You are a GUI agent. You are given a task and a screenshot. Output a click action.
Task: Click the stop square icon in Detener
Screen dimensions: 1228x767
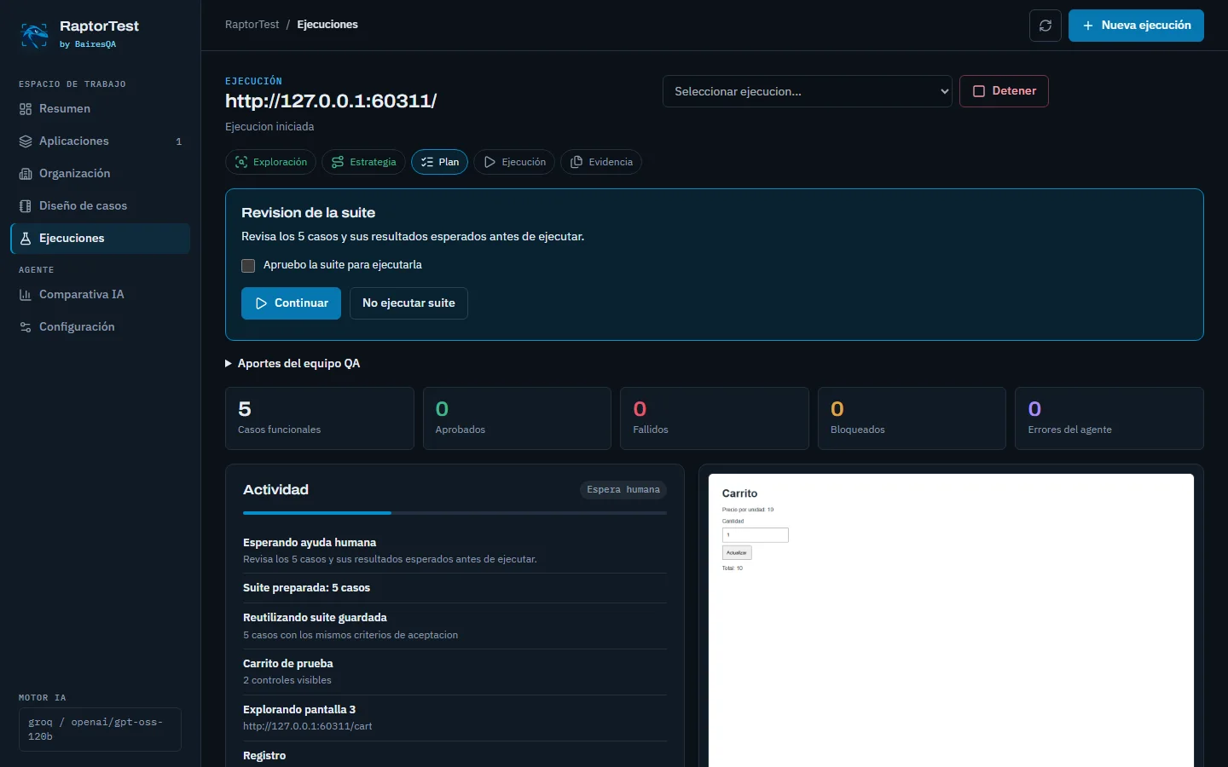click(x=979, y=91)
